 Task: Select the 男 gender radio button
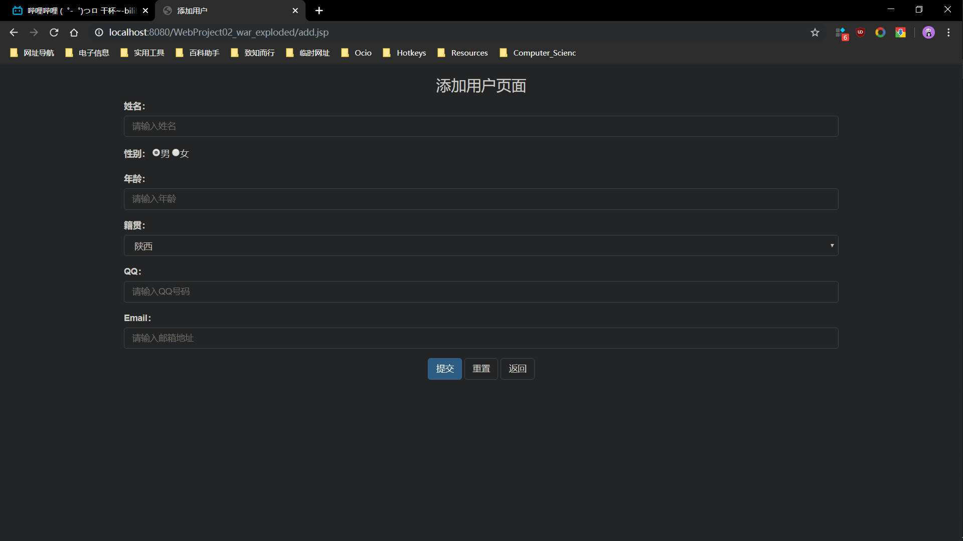point(156,153)
